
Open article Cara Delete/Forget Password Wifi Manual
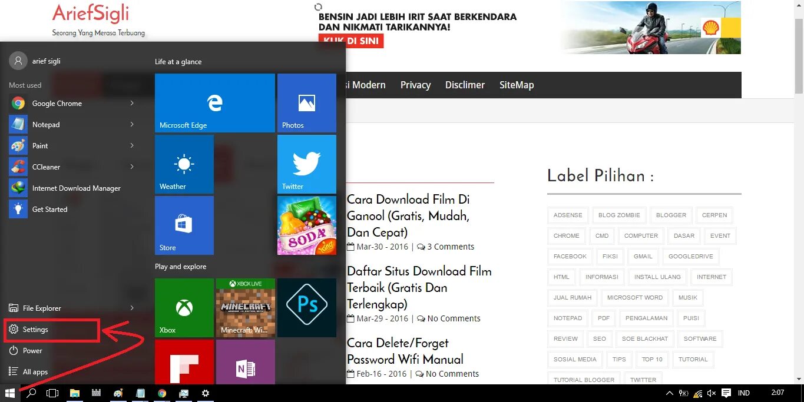[x=405, y=351]
